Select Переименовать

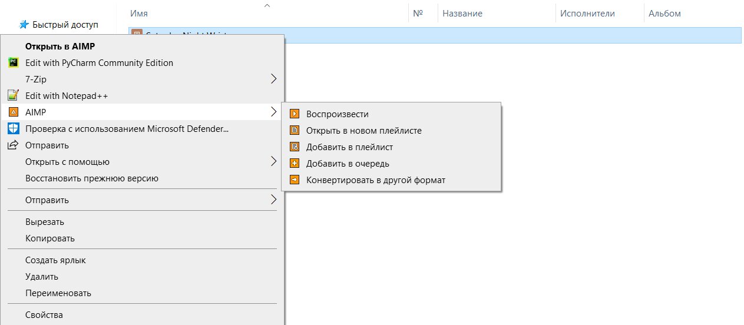coord(143,293)
